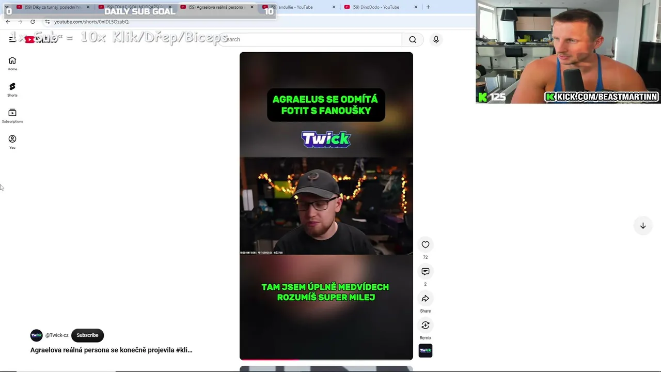The height and width of the screenshot is (372, 661).
Task: Open the Home section in the sidebar
Action: click(12, 64)
